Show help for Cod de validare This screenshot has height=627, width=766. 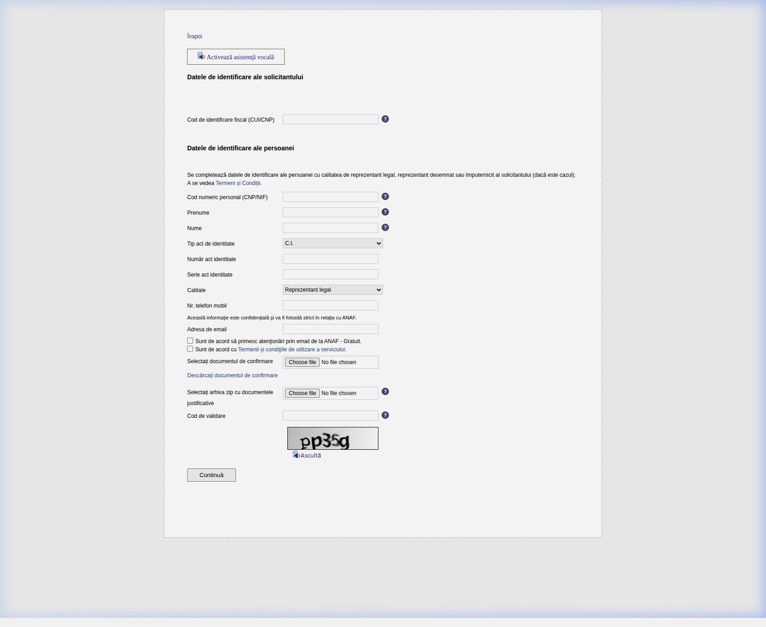click(385, 415)
